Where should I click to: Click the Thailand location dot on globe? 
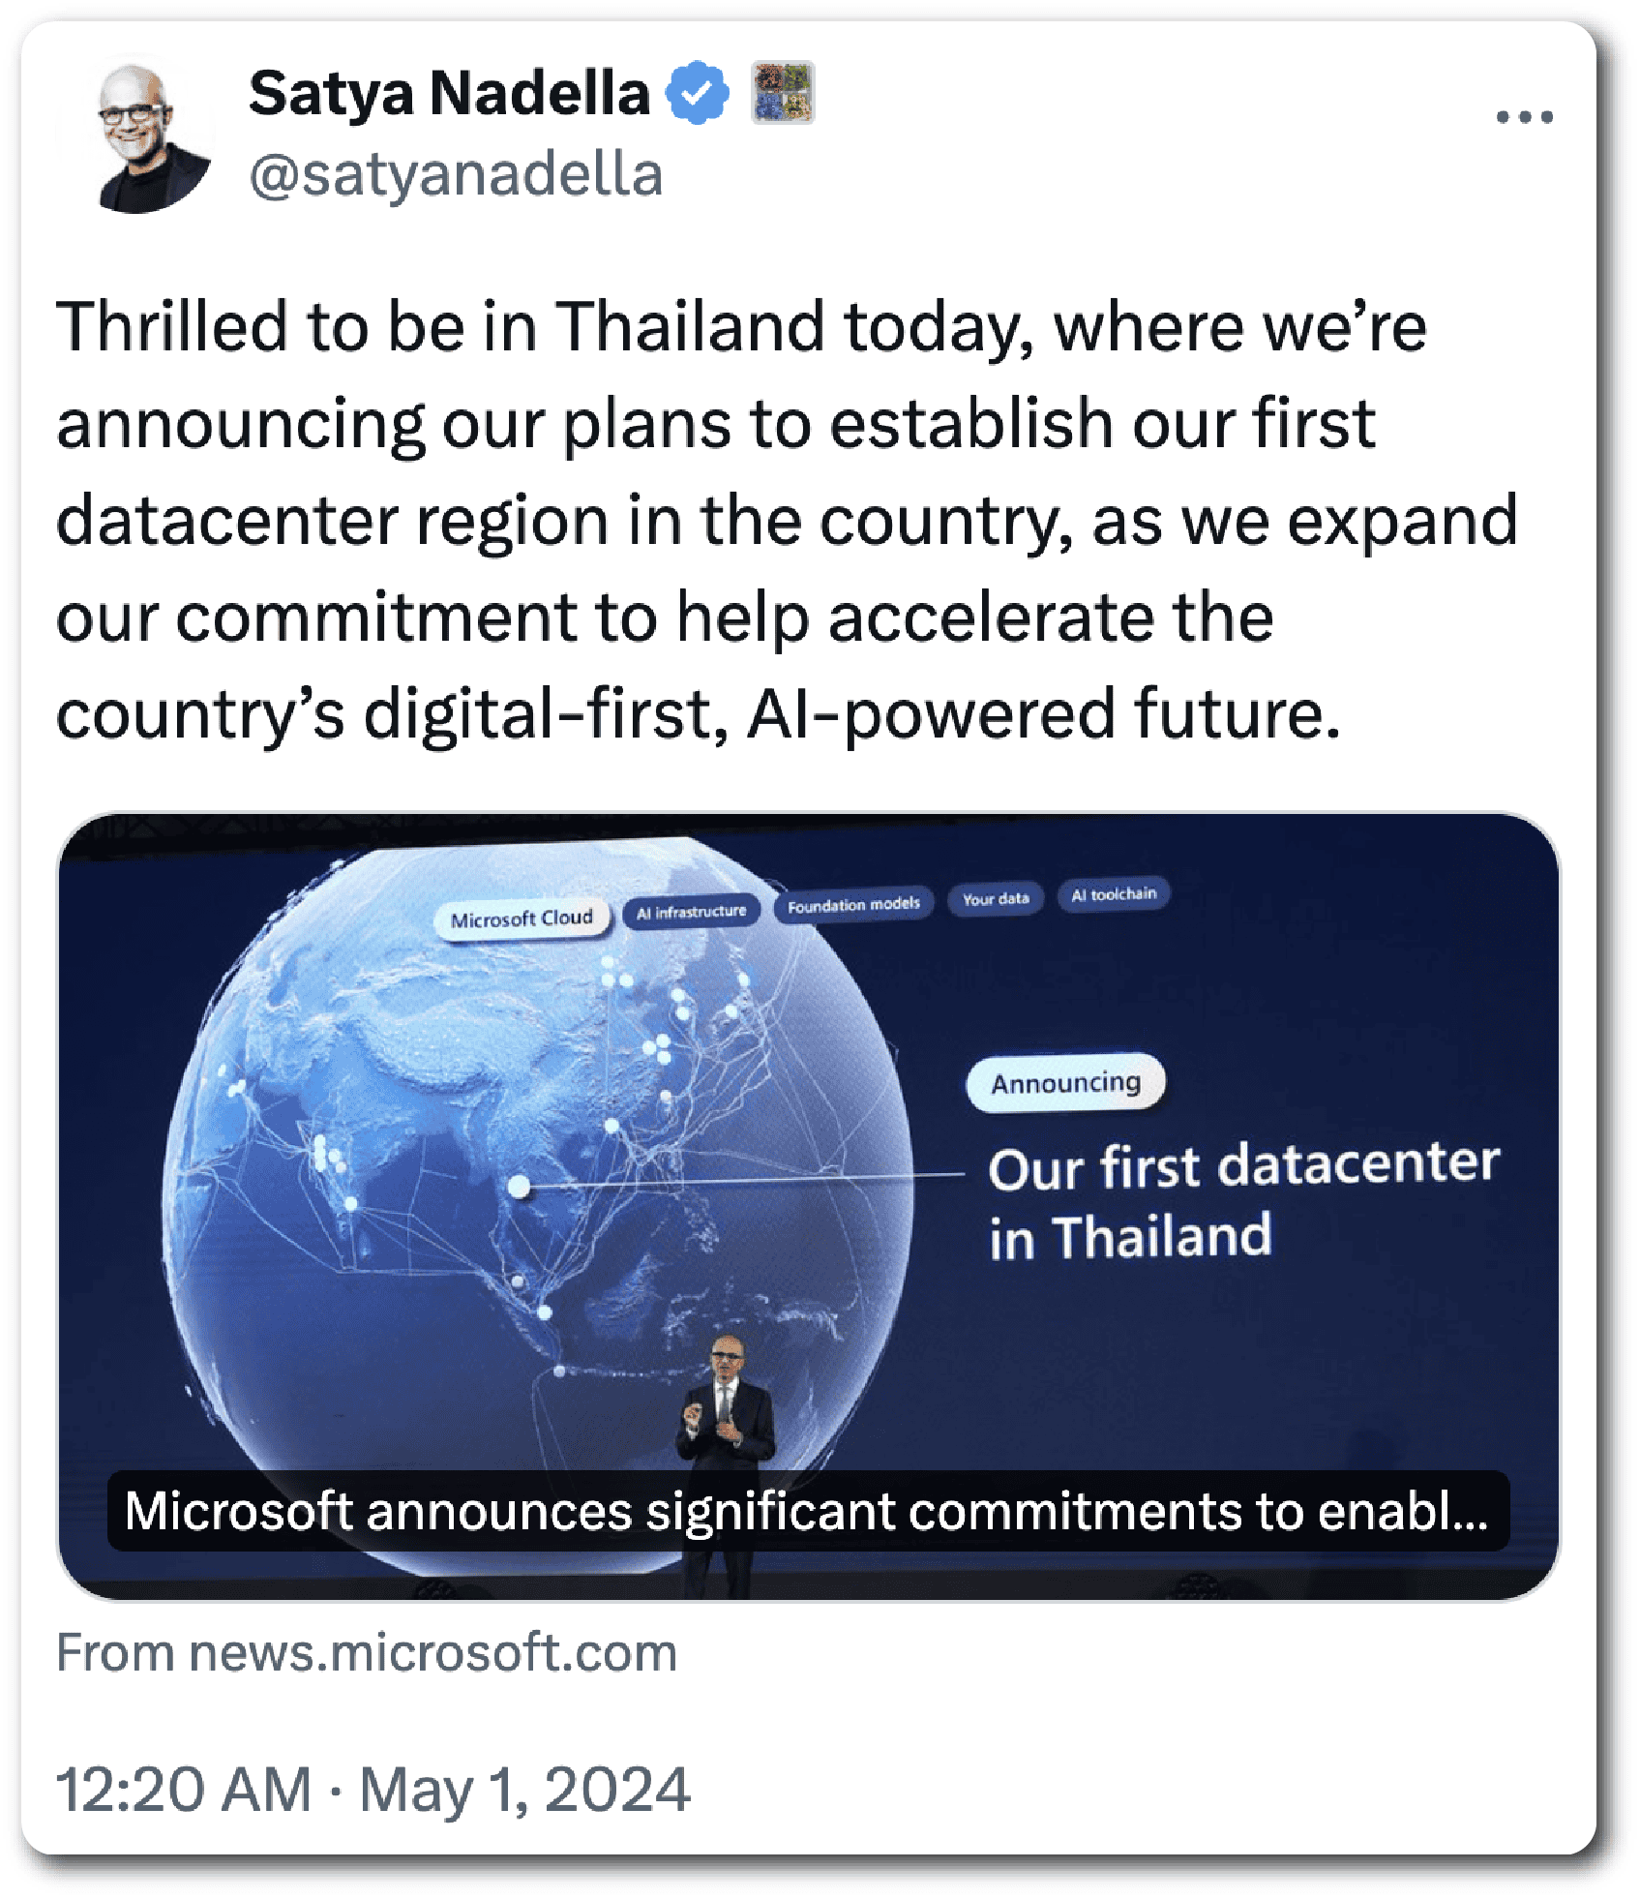(x=520, y=1186)
